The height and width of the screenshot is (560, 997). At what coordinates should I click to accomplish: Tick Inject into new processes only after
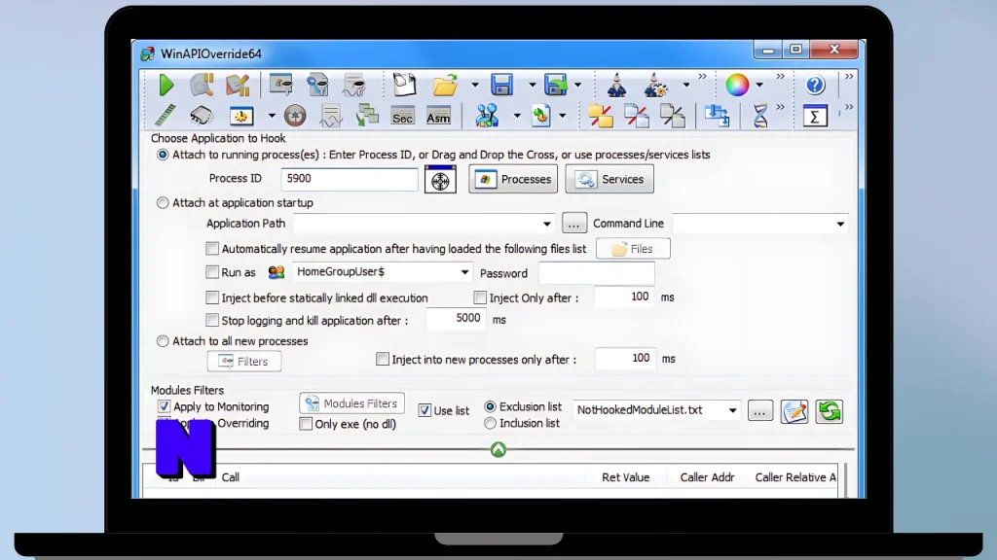click(x=382, y=360)
